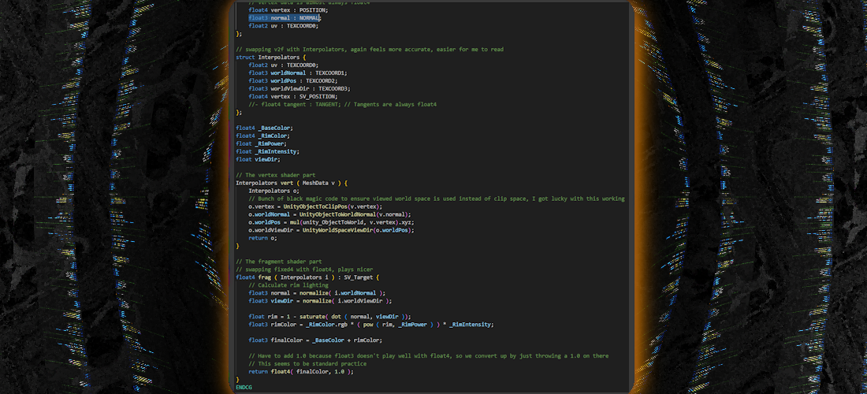Viewport: 867px width, 394px height.
Task: Click the 'struct Interpolators {' declaration
Action: pos(271,57)
